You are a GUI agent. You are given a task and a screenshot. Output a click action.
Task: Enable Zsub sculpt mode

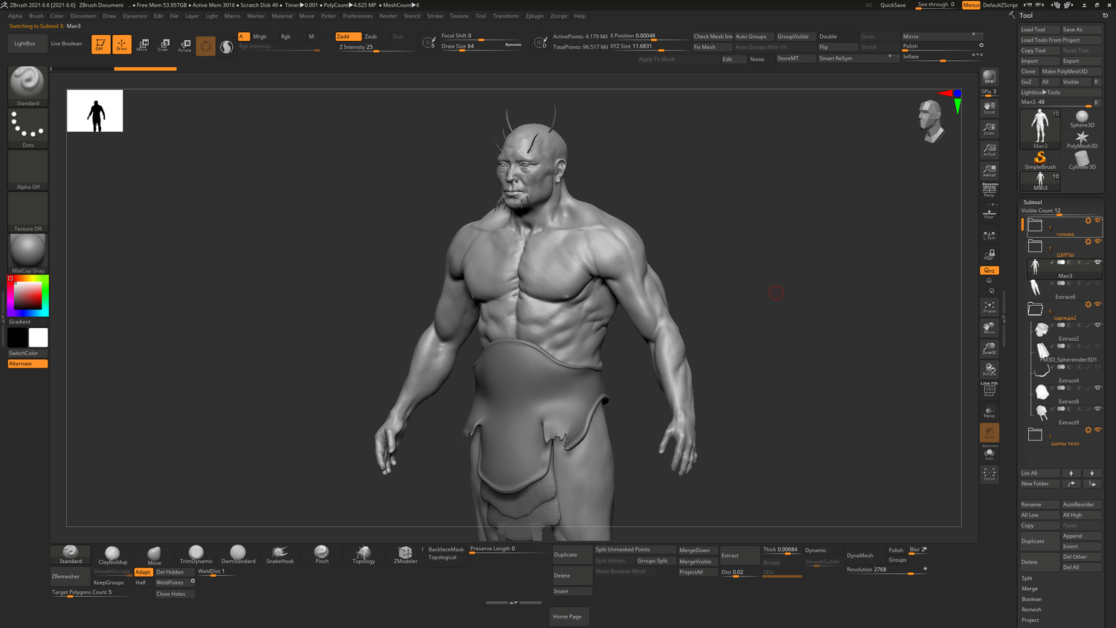[371, 36]
